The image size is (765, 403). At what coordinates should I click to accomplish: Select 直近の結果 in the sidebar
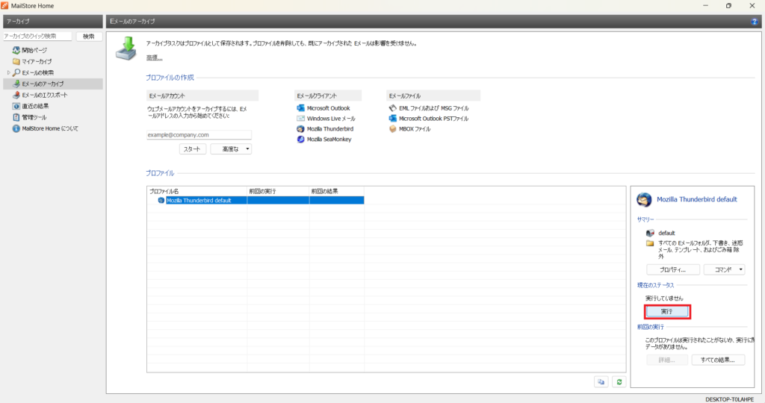tap(35, 106)
